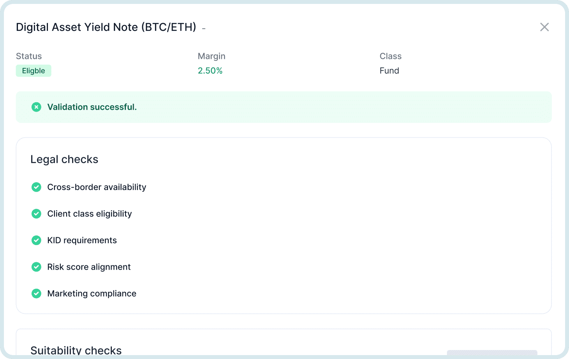Click the Eligble status badge
The image size is (569, 359).
tap(34, 71)
